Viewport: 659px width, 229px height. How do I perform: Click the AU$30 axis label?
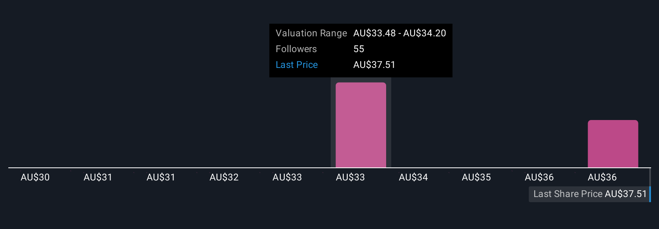tap(35, 177)
